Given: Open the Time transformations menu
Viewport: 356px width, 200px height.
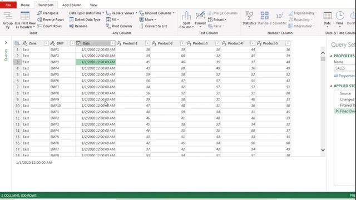Looking at the screenshot, I should 340,20.
